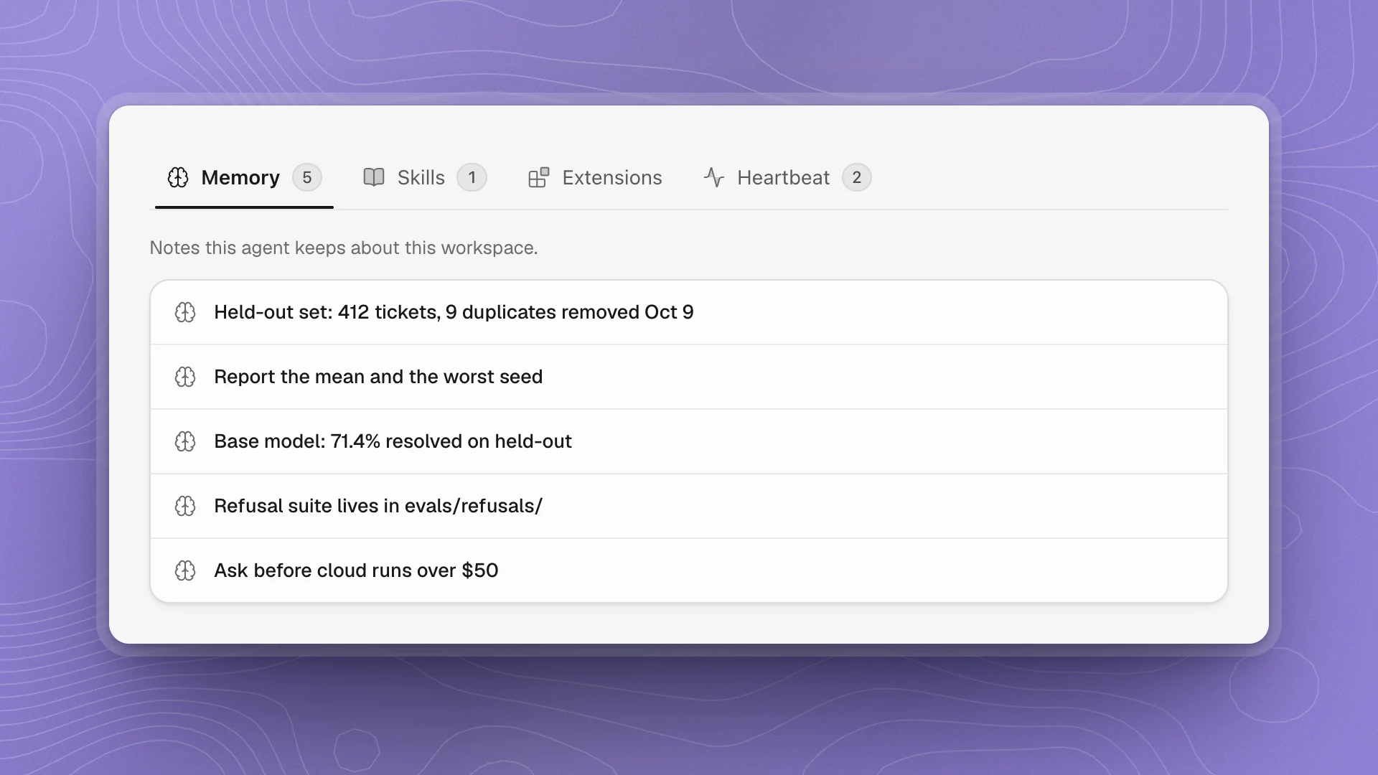Image resolution: width=1378 pixels, height=775 pixels.
Task: Click the open book icon beside Skills
Action: tap(374, 177)
